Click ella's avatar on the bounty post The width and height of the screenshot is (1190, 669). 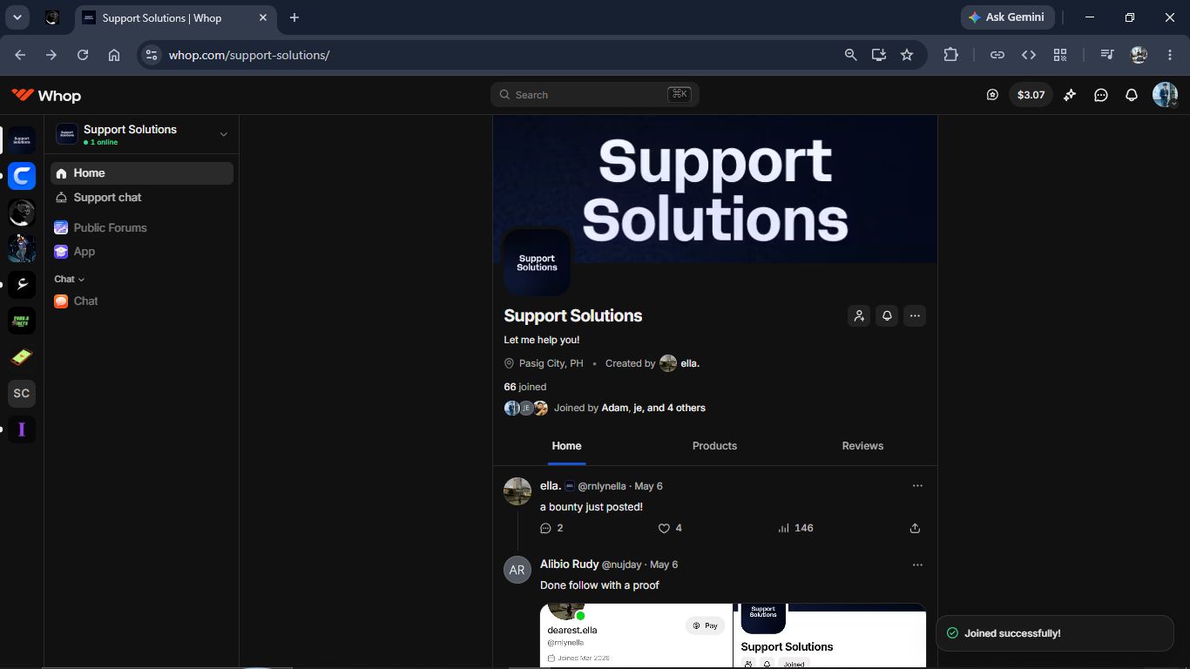(517, 491)
